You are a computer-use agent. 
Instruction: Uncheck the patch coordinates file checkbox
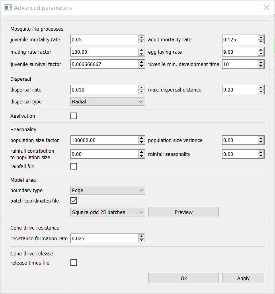(x=74, y=201)
